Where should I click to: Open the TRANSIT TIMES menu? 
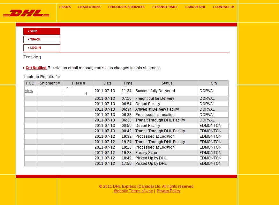(165, 7)
